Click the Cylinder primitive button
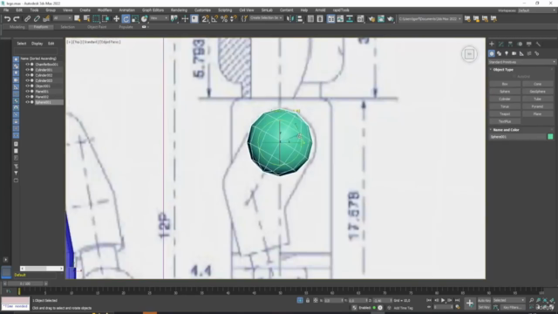Screen dimensions: 558x314 [505, 99]
